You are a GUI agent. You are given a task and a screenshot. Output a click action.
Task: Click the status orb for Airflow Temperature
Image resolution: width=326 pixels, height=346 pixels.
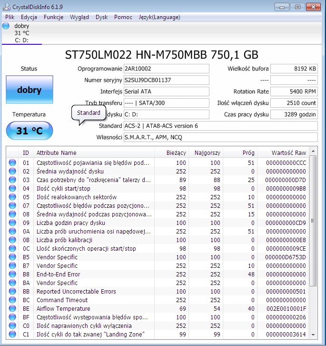coord(12,308)
